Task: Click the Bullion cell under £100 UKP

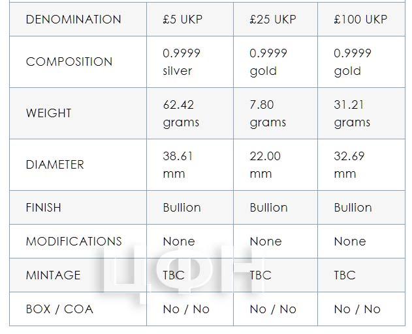Action: (x=361, y=208)
